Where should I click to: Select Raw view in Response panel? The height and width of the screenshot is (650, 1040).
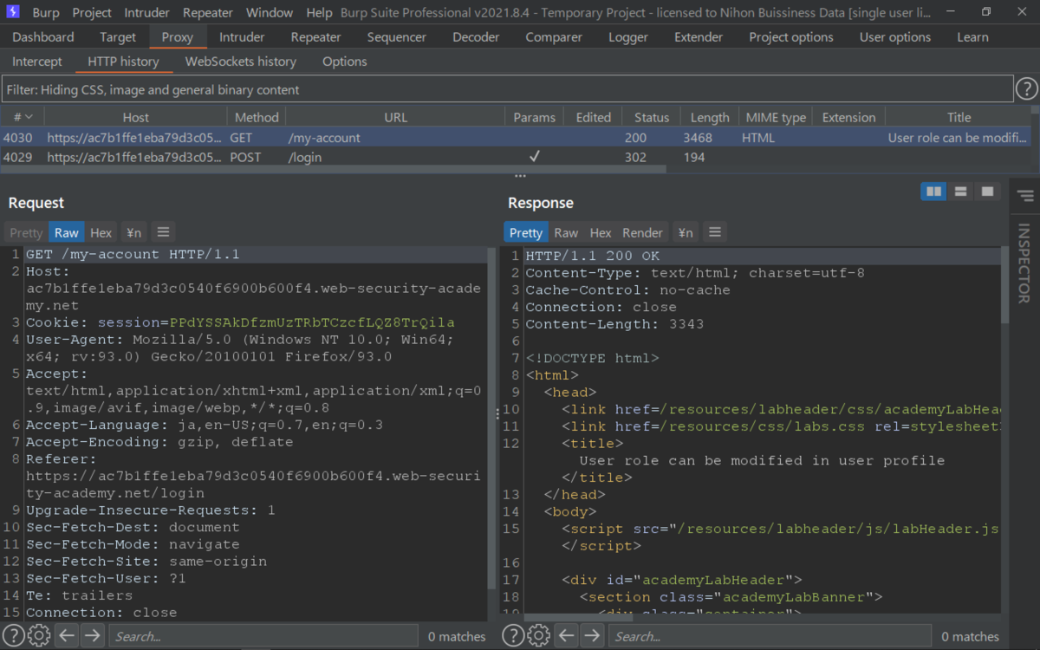(x=566, y=232)
